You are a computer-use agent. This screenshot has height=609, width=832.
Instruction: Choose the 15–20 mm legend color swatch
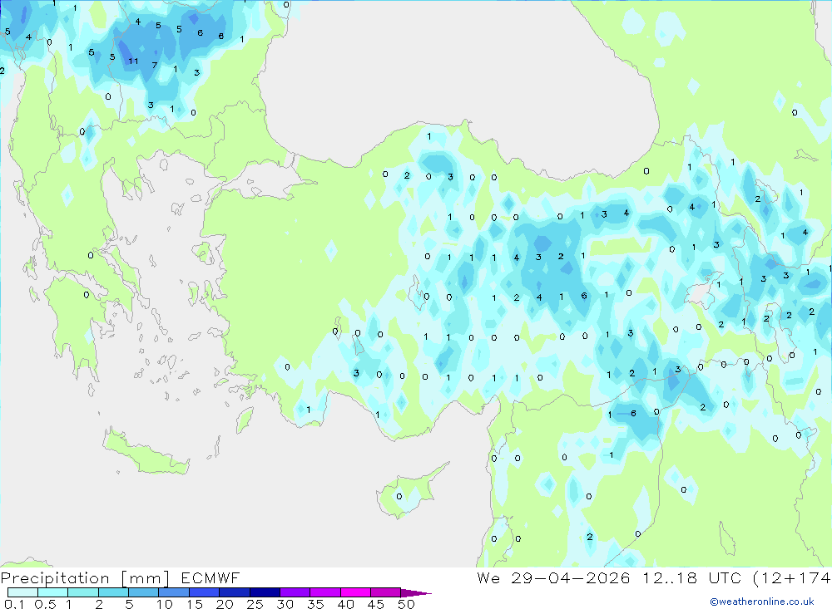pos(204,592)
